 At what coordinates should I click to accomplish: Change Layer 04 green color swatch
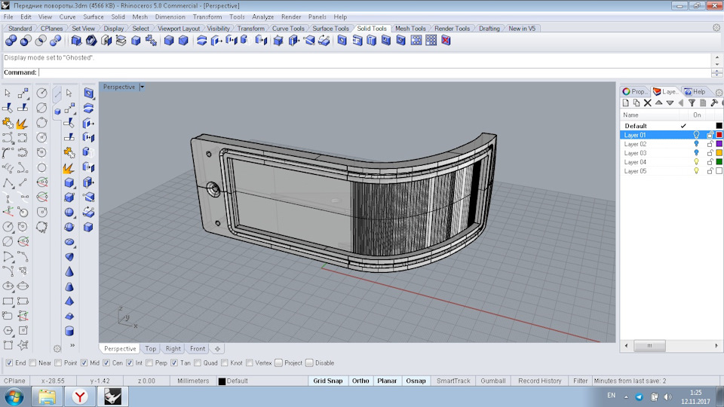point(719,162)
